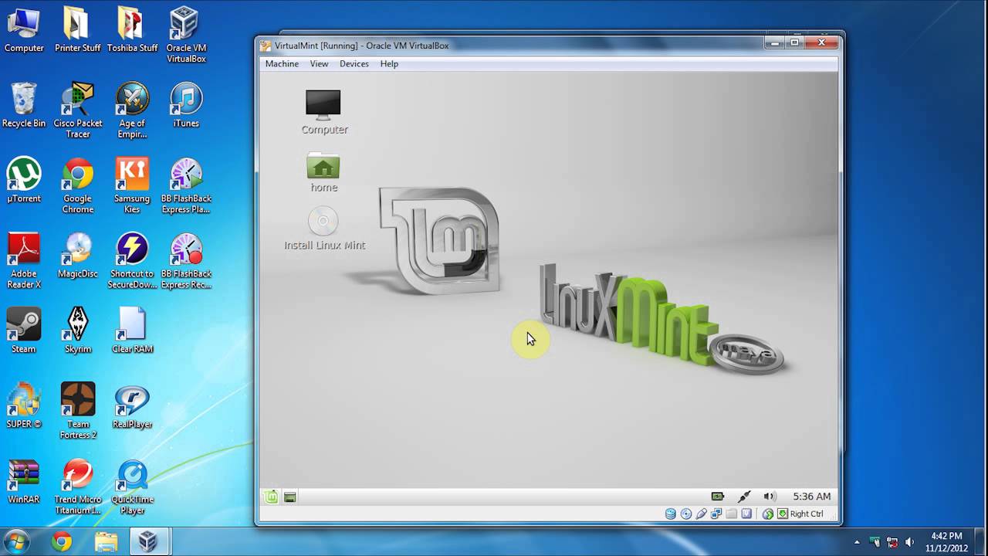
Task: Open the View menu in VirtualBox
Action: click(x=319, y=64)
